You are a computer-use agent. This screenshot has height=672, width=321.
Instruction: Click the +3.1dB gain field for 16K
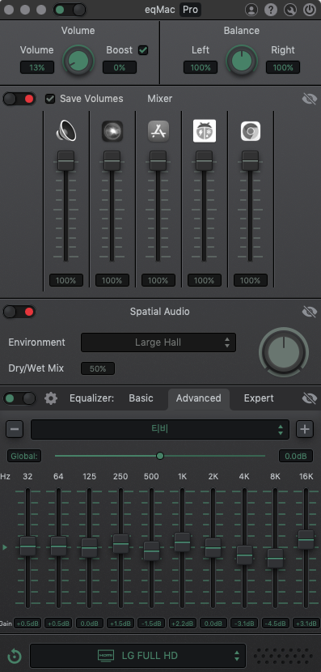[306, 623]
